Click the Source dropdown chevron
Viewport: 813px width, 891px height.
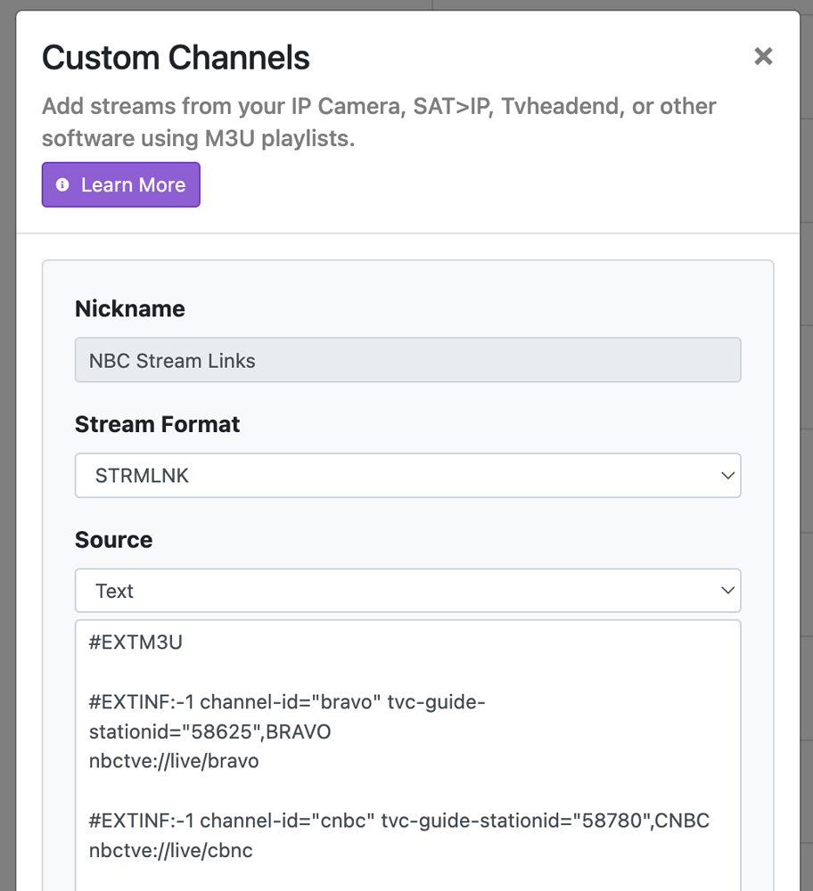click(727, 590)
